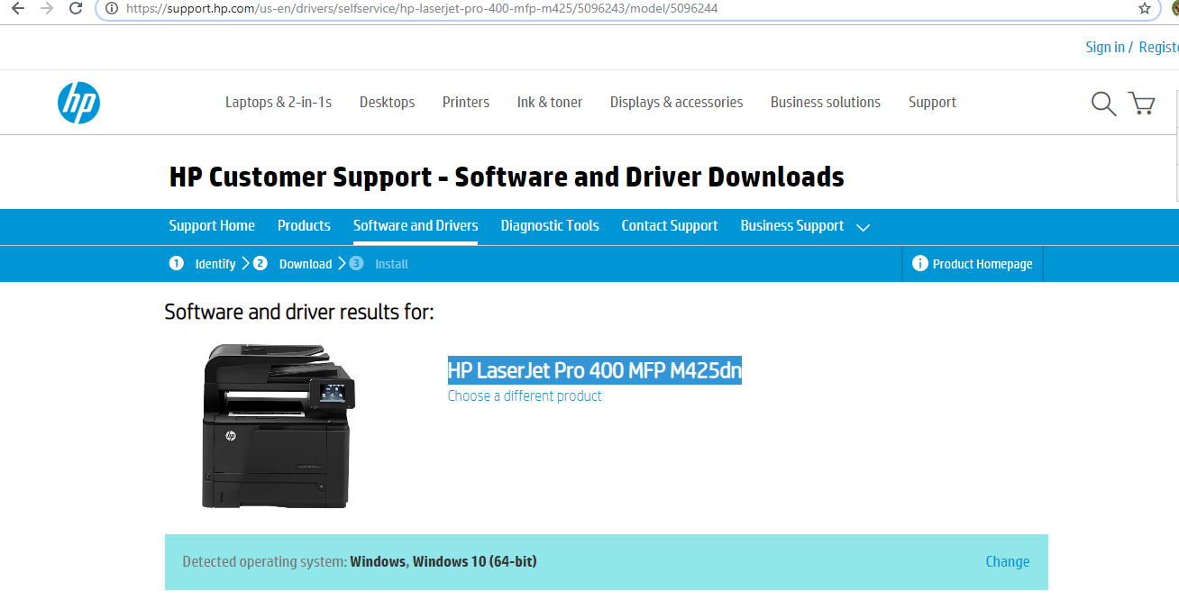This screenshot has height=609, width=1179.
Task: Switch to the Support Home tab
Action: point(212,226)
